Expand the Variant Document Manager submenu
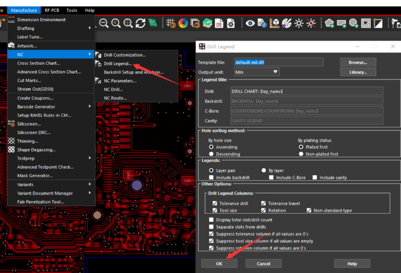Viewport: 401px width, 273px height. tap(51, 193)
